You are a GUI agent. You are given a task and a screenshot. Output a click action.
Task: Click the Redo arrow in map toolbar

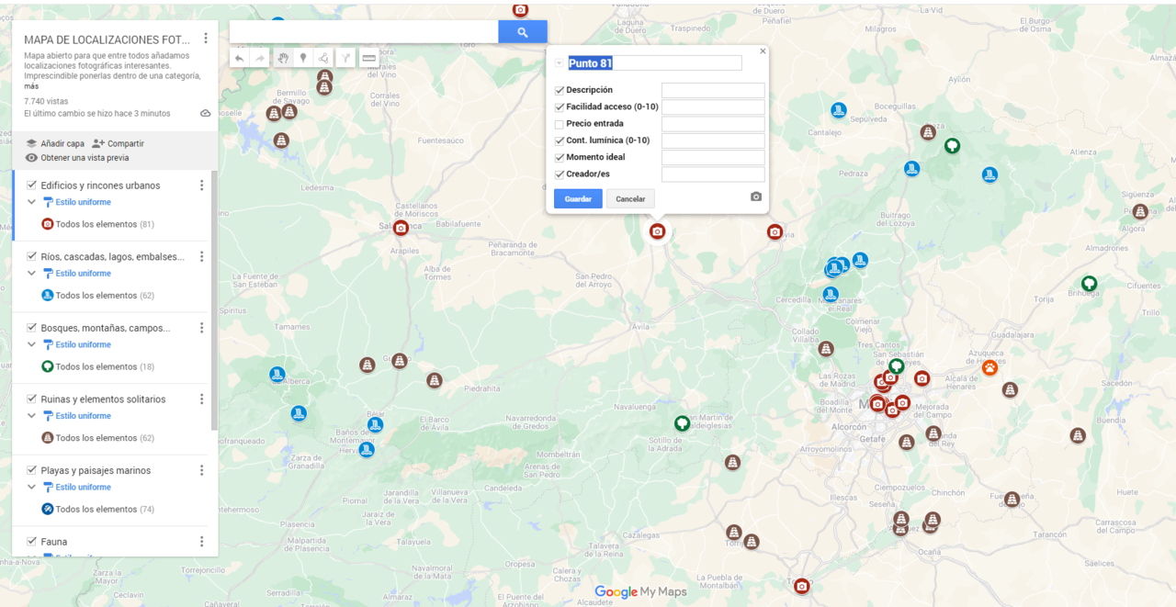pos(260,58)
